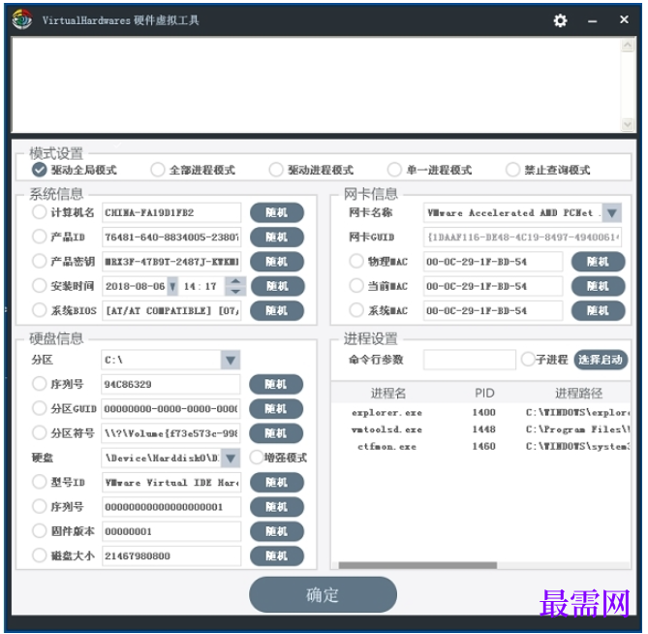Enable the 系统MAC radio button
Image resolution: width=648 pixels, height=634 pixels.
(356, 310)
